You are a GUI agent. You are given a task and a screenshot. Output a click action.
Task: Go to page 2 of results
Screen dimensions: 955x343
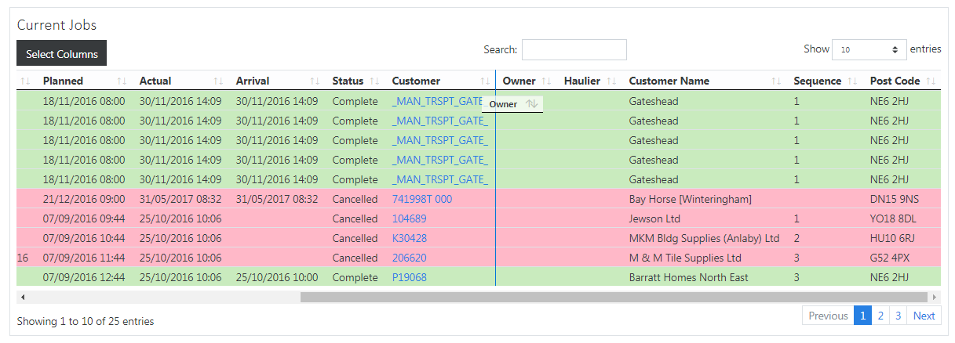(x=880, y=316)
